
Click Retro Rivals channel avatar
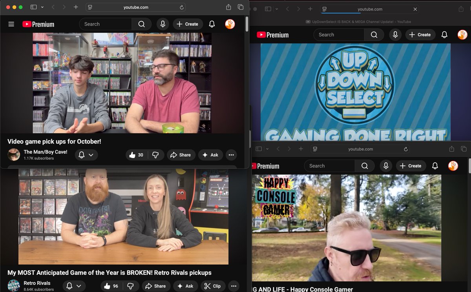coord(14,286)
